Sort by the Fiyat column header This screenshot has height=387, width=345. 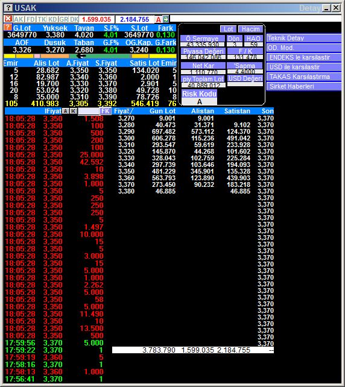(123, 111)
